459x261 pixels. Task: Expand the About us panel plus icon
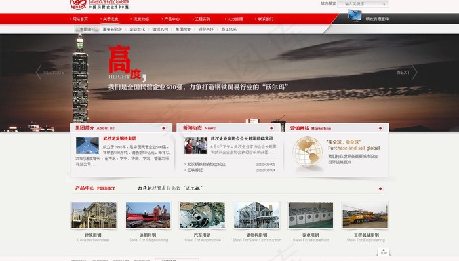click(x=163, y=128)
